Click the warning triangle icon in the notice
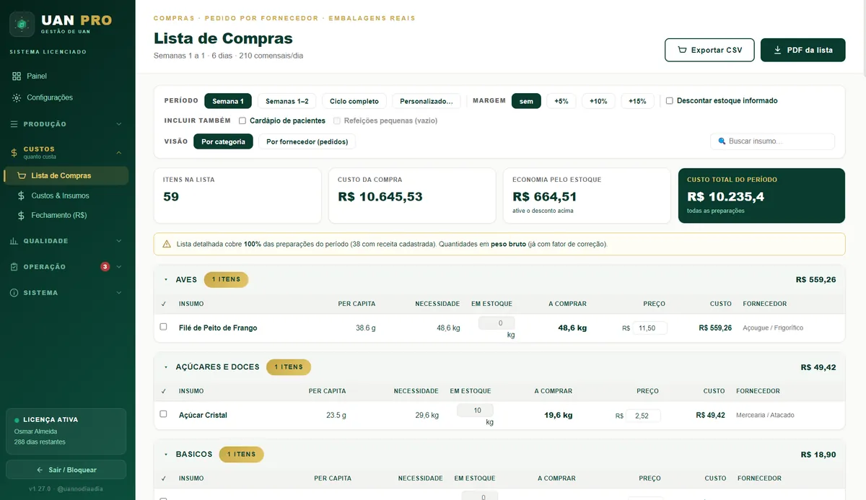Screen dimensions: 866x500 point(167,244)
